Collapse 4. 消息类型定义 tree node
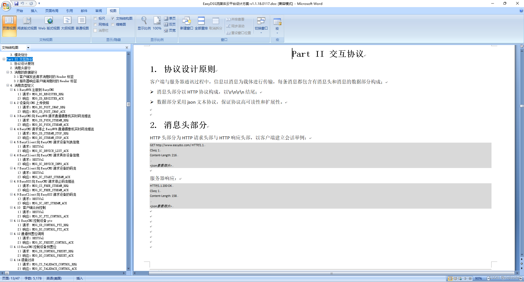The height and width of the screenshot is (282, 524). coord(8,85)
